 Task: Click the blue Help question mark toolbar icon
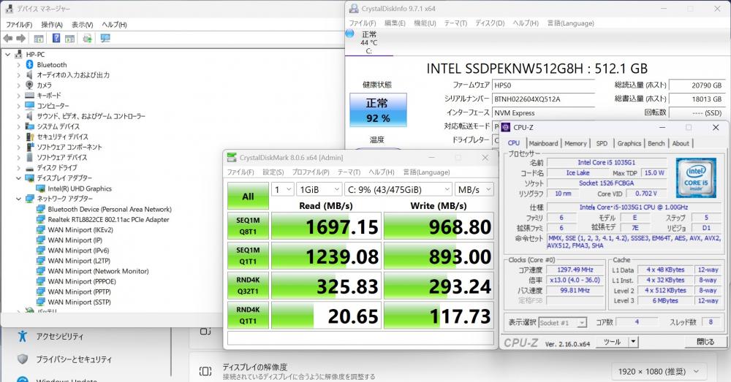[x=56, y=38]
